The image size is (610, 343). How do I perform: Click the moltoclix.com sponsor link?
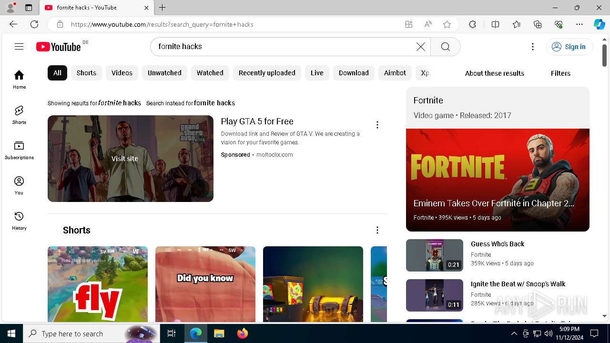point(274,155)
